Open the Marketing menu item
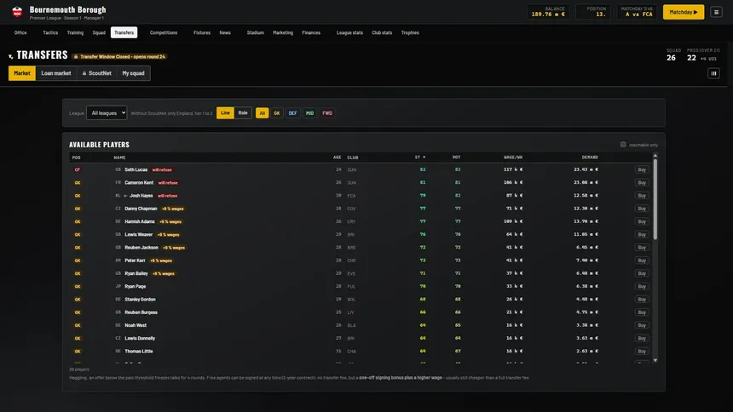 (x=283, y=32)
